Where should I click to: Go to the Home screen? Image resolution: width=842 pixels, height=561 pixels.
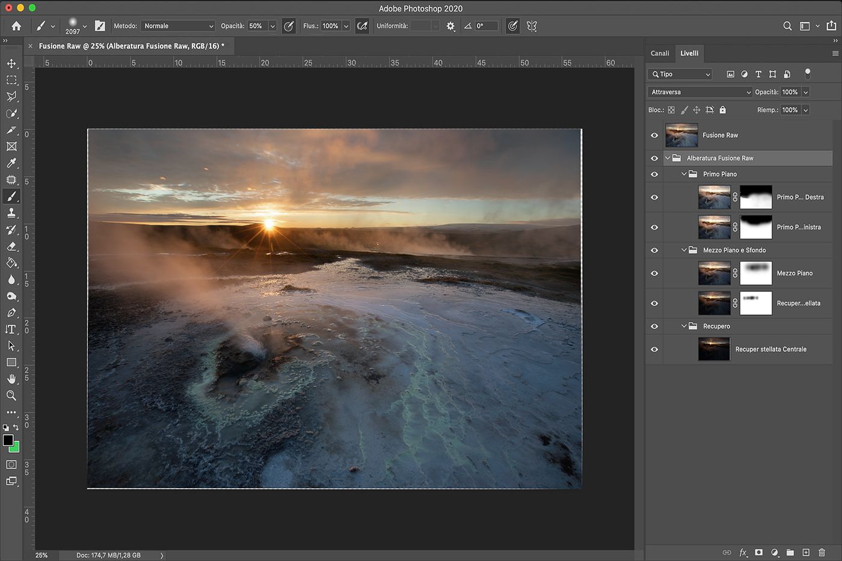[16, 26]
